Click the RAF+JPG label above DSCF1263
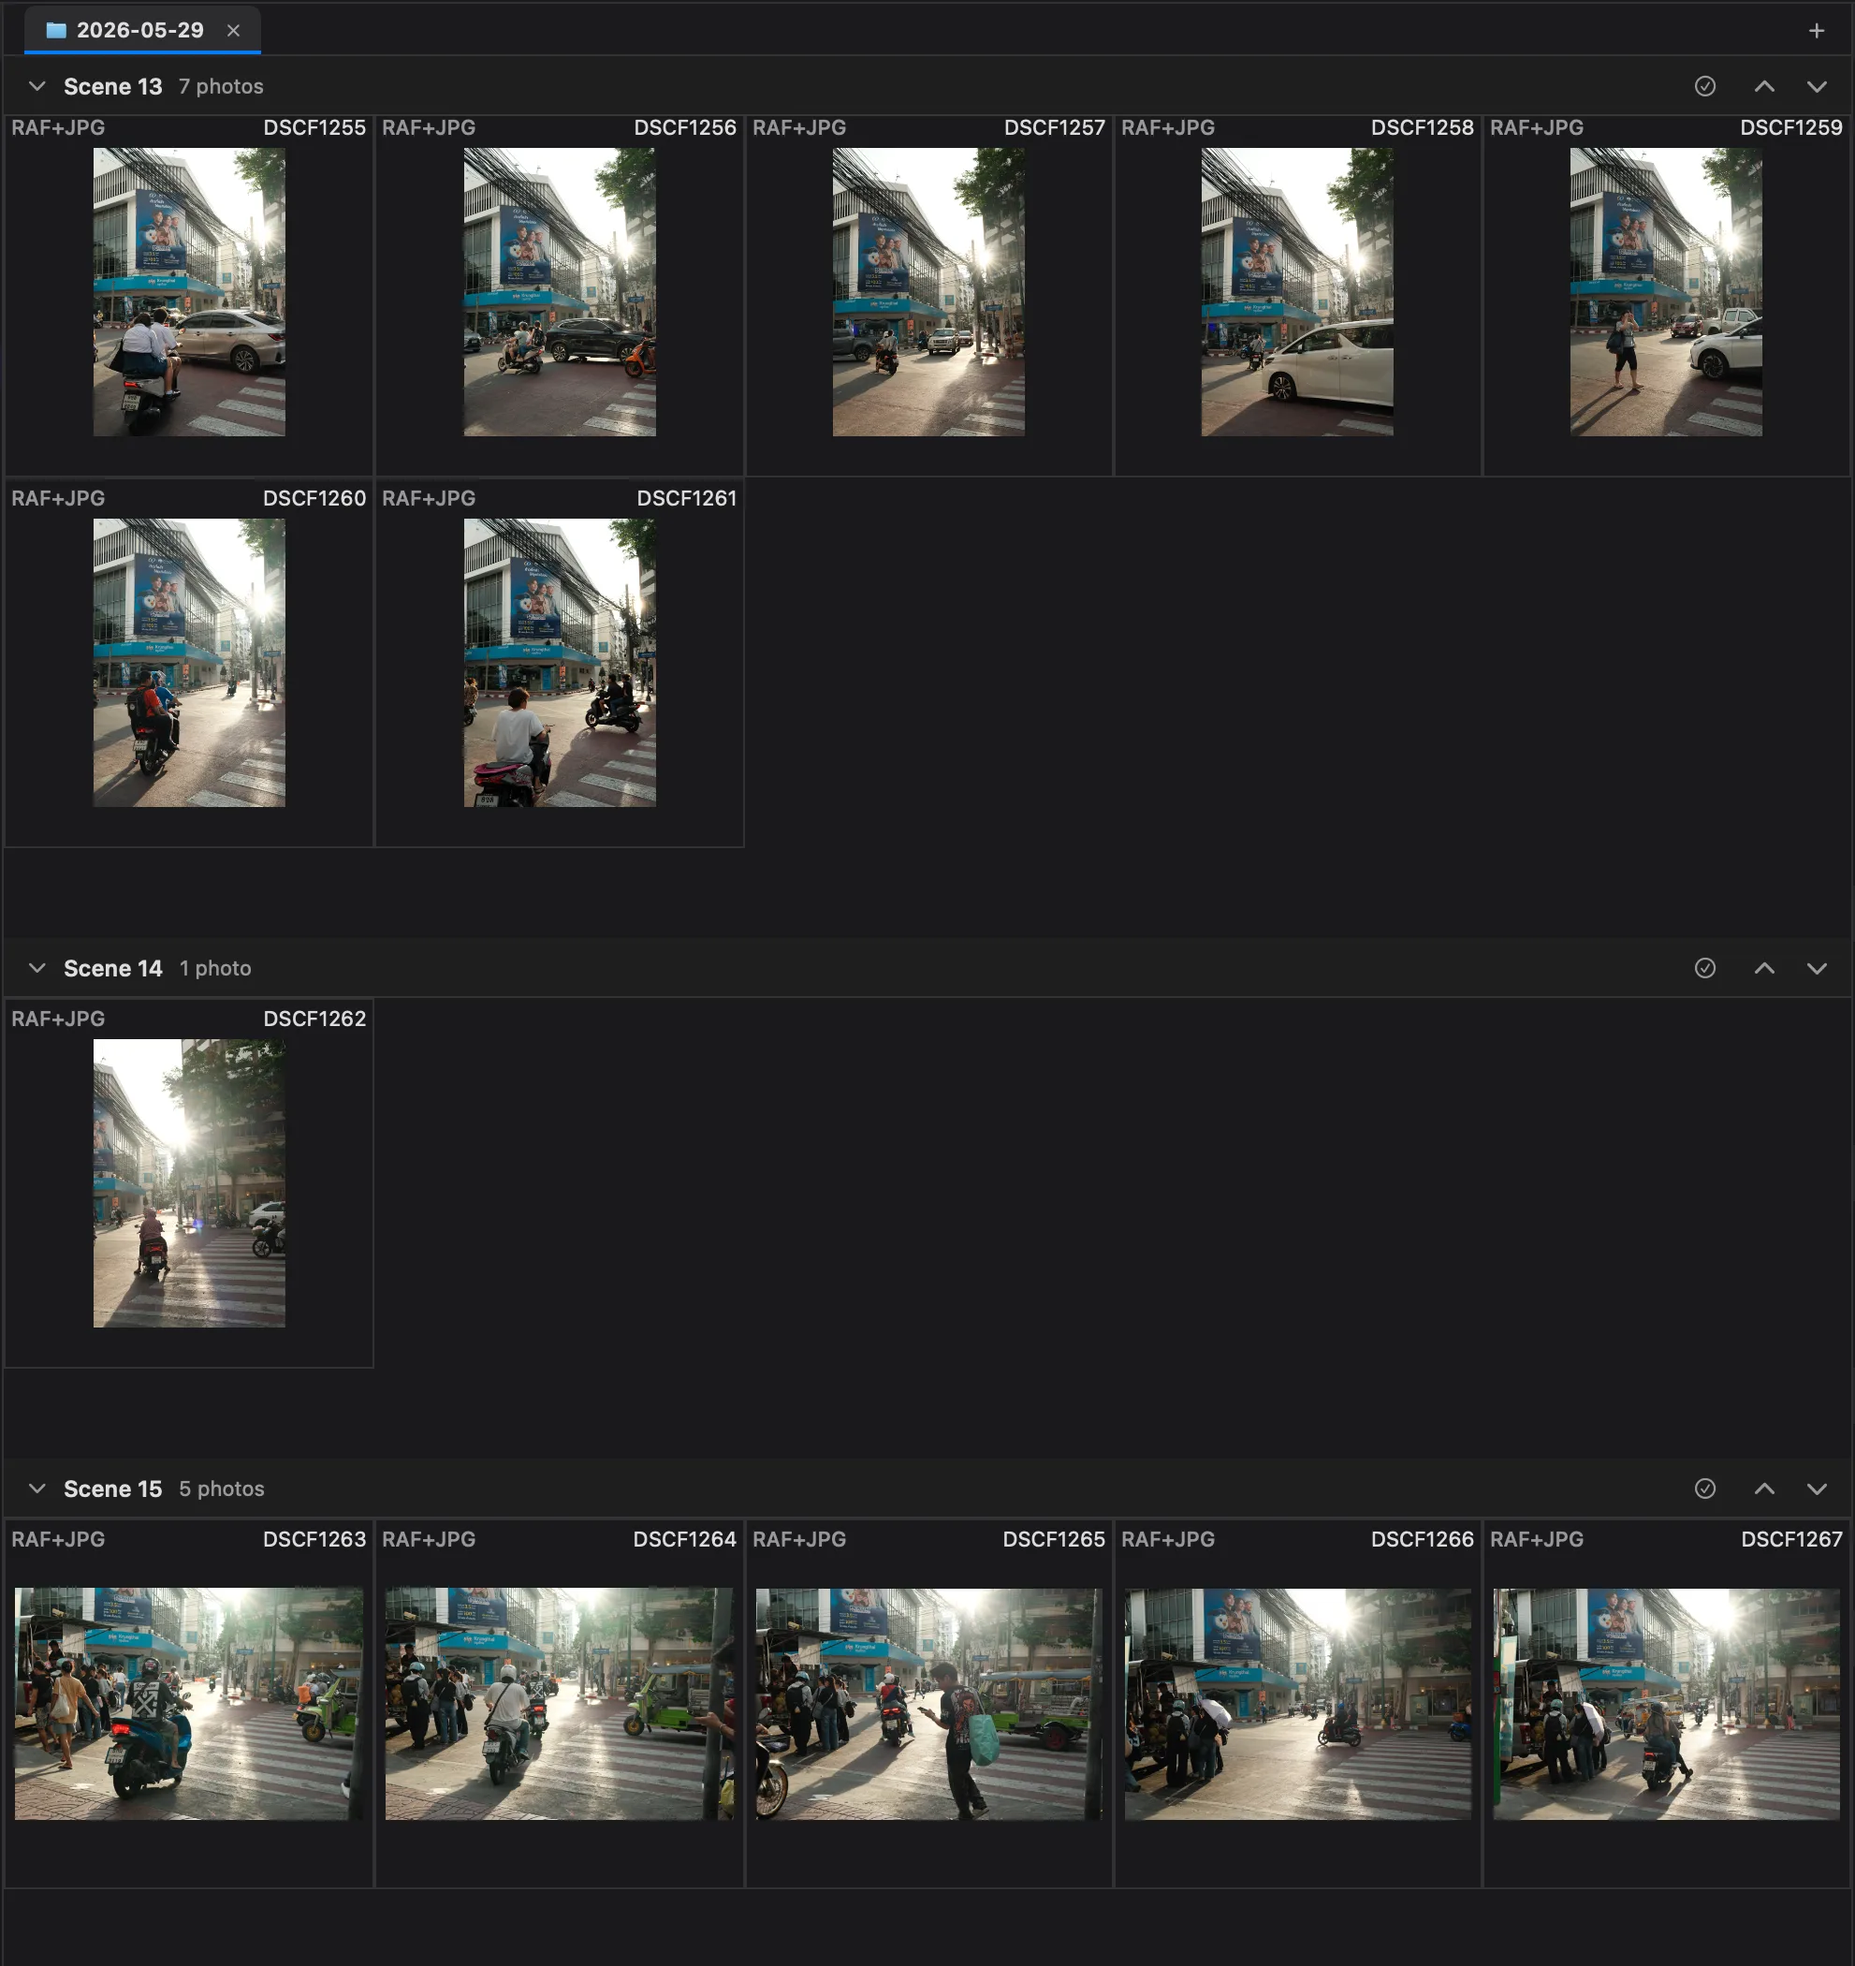Viewport: 1855px width, 1966px height. (57, 1539)
